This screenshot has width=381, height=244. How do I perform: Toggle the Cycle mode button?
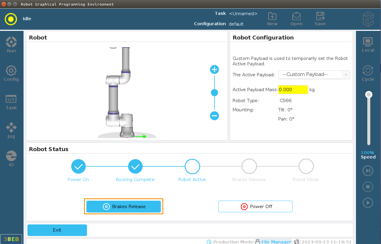pos(368,73)
